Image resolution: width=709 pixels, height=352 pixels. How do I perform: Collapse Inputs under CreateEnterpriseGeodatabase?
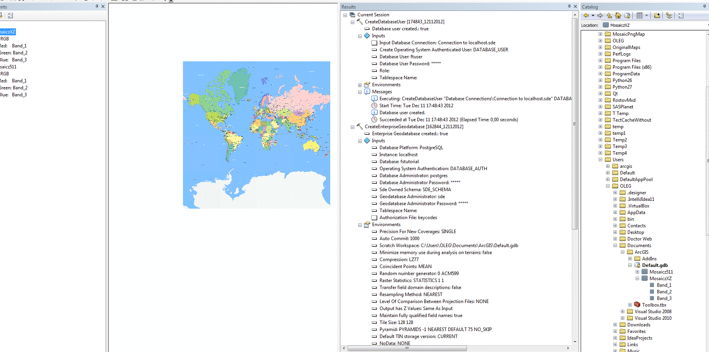(x=360, y=141)
